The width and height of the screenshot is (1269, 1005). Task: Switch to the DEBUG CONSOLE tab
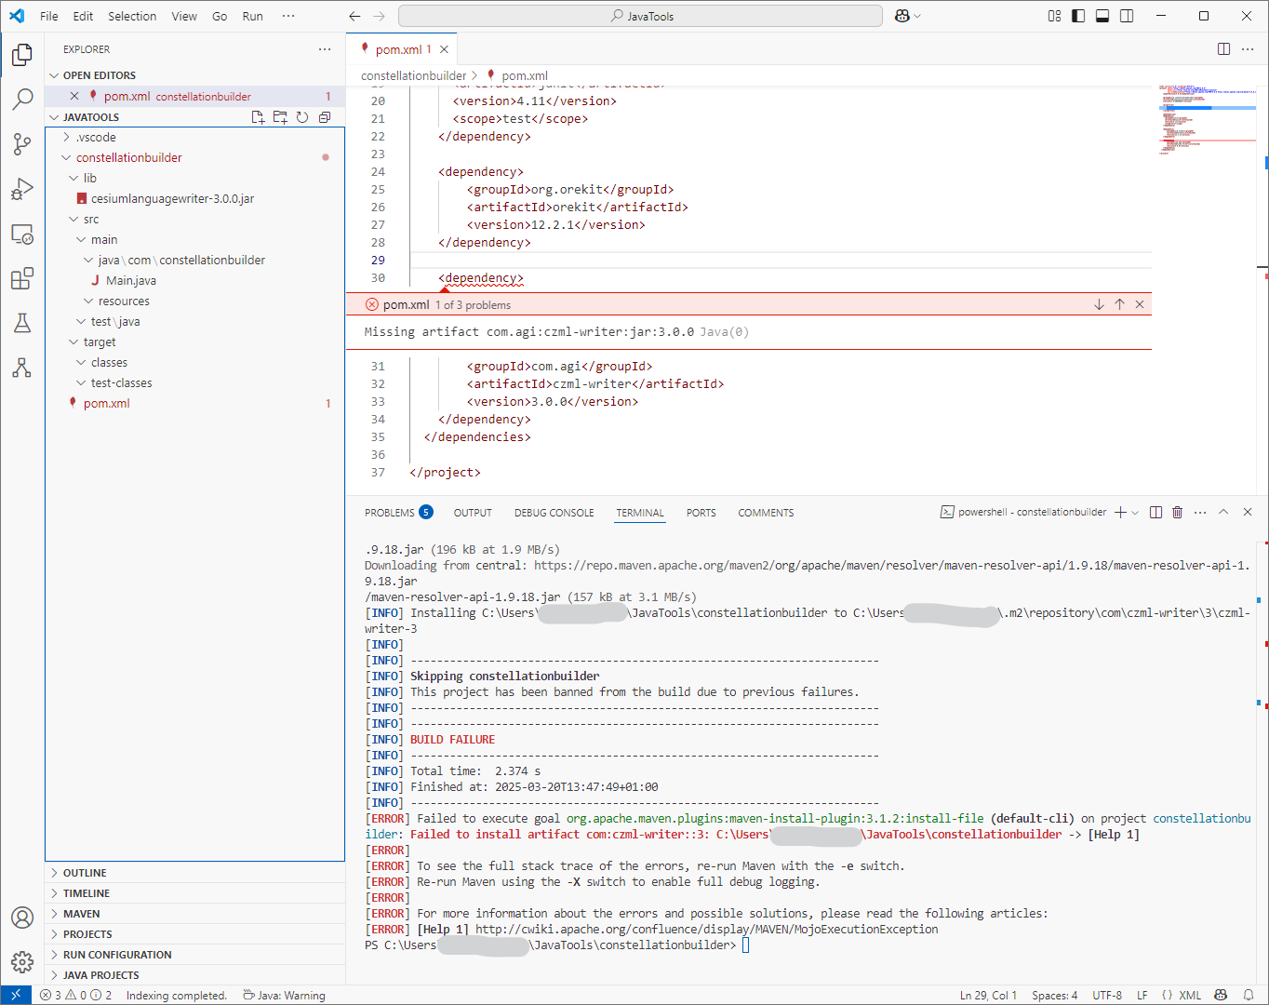pos(554,513)
